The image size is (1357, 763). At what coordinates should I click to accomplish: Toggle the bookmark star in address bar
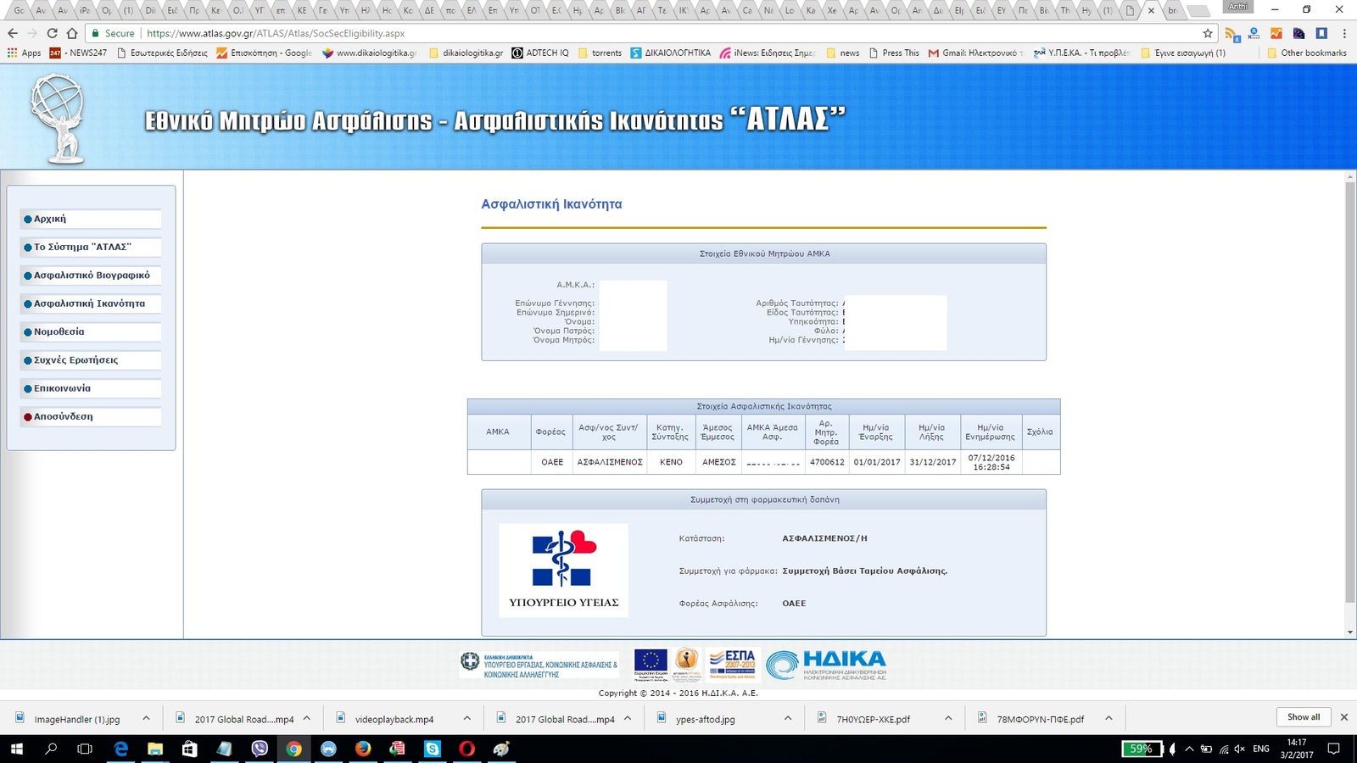point(1209,33)
